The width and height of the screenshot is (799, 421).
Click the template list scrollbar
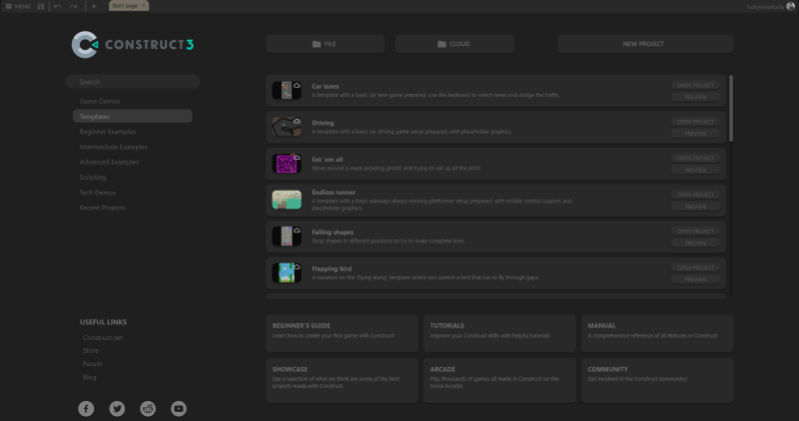click(x=731, y=109)
